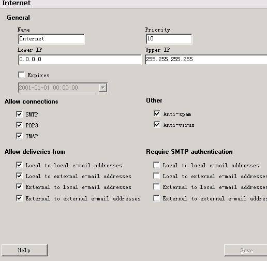Toggle the IMAP connection checkbox
This screenshot has width=267, height=261.
tap(19, 136)
